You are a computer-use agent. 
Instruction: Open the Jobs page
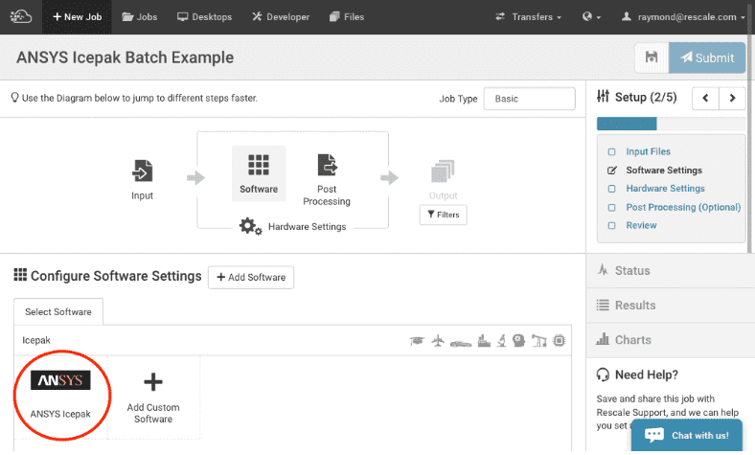point(140,17)
